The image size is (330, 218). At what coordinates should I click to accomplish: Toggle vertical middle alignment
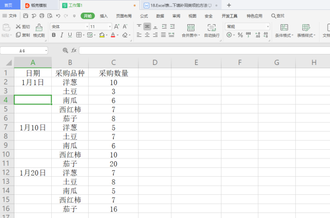click(x=147, y=26)
